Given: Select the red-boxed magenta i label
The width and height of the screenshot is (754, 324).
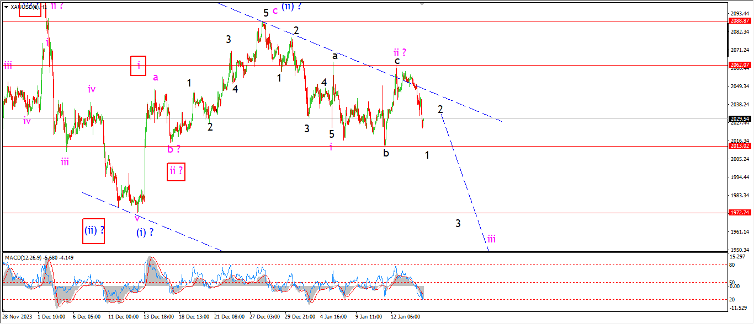Looking at the screenshot, I should [138, 66].
